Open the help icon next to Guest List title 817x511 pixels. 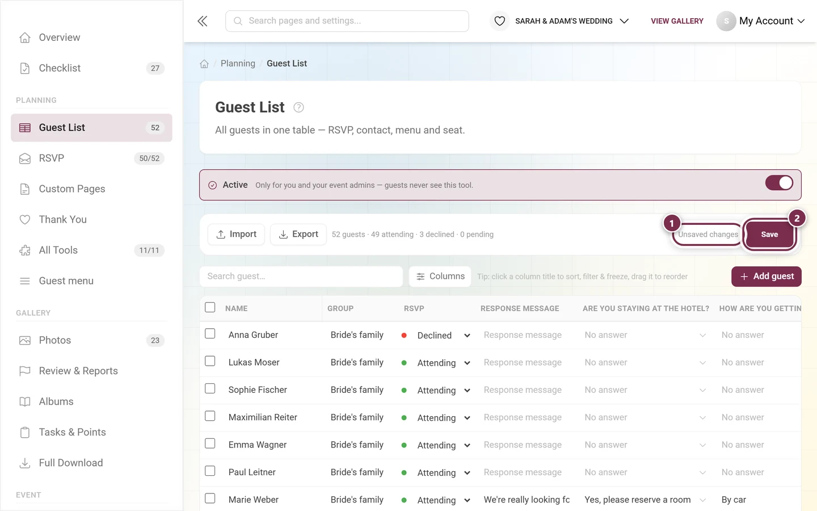pos(298,107)
